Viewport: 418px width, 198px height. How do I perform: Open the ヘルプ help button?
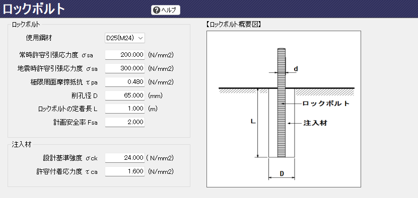(166, 10)
